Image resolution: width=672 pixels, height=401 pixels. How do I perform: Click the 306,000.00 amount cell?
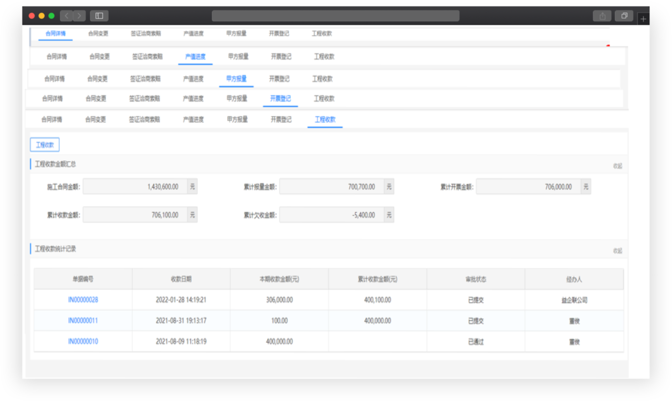279,300
